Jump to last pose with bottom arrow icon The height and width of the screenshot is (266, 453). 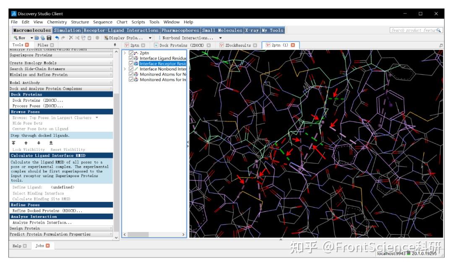pos(51,143)
